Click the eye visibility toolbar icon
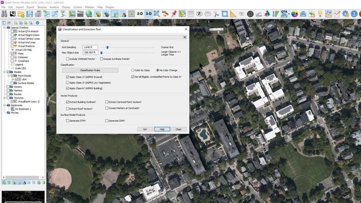The height and width of the screenshot is (203, 361). pos(241,14)
